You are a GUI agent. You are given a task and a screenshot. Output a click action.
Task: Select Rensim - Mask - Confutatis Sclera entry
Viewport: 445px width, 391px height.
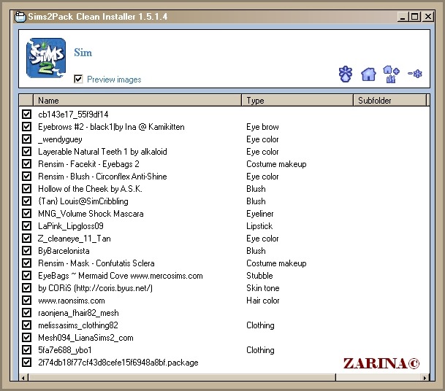[96, 263]
